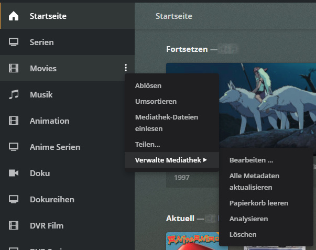
Task: Click the Movies film strip icon
Action: 14,68
